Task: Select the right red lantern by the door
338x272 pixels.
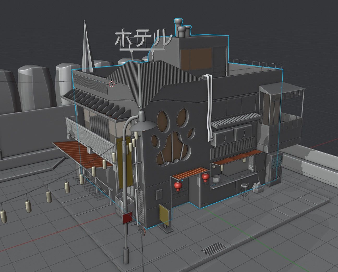Action: 205,177
